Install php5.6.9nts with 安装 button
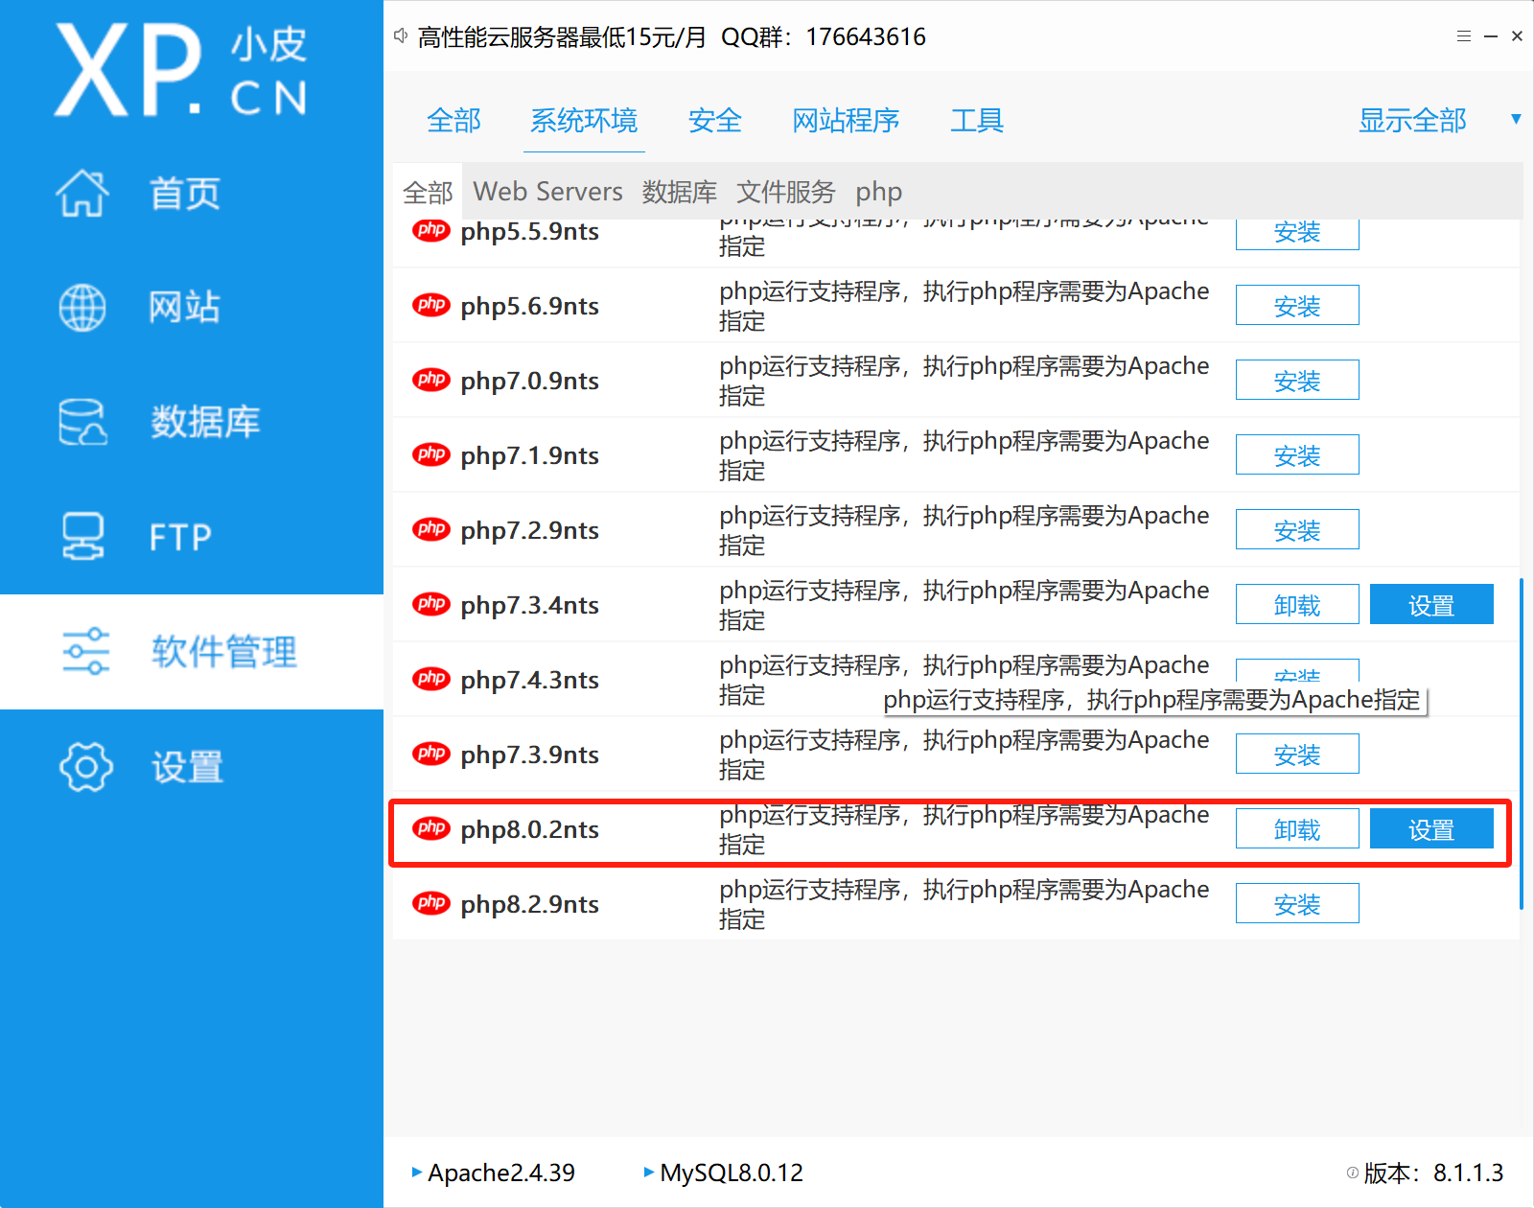 1297,305
